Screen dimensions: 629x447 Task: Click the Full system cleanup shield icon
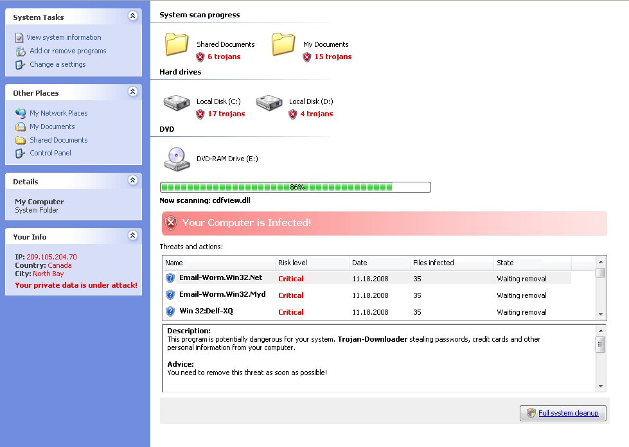[531, 413]
